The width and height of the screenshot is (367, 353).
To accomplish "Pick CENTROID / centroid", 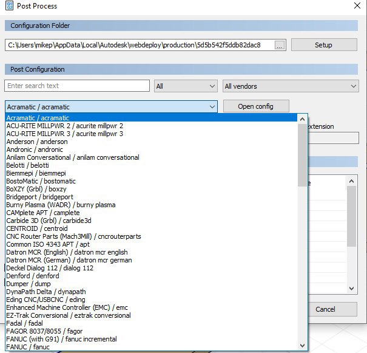I will [151, 228].
